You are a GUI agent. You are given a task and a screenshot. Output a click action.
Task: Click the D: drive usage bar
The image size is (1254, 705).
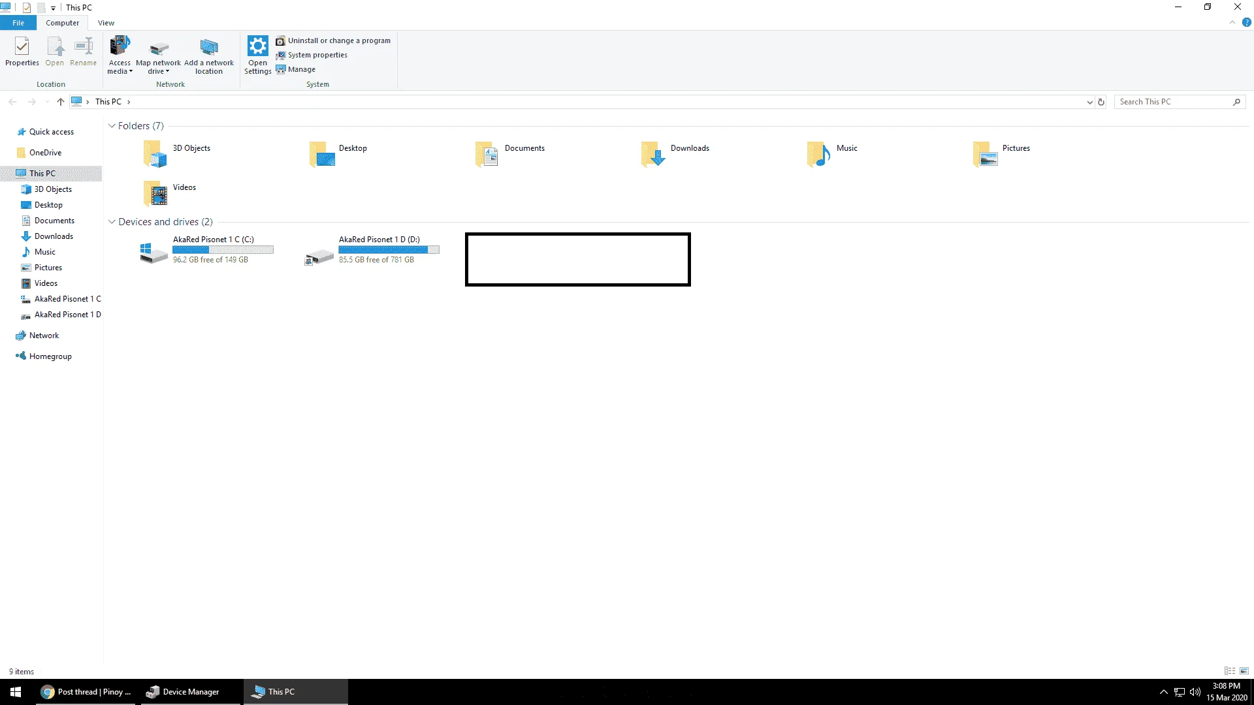click(389, 250)
